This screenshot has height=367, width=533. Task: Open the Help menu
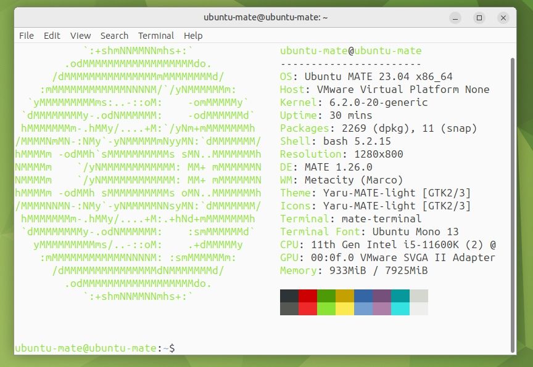[x=191, y=35]
